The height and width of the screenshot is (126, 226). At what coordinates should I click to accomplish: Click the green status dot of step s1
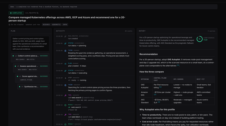tap(13, 56)
